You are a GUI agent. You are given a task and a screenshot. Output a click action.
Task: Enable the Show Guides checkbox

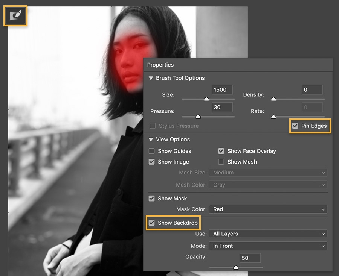[x=151, y=151]
